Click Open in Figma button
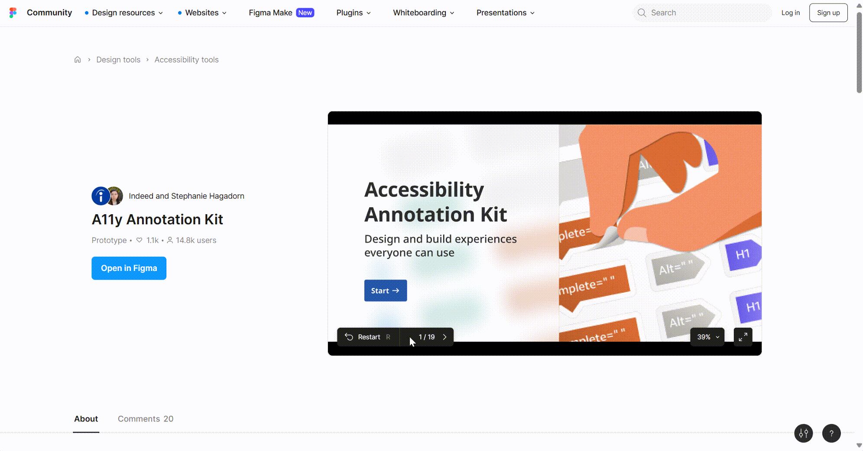The image size is (863, 451). tap(129, 268)
